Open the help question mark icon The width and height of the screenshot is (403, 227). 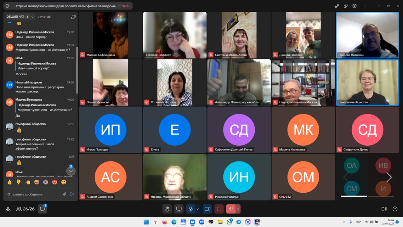click(x=395, y=209)
